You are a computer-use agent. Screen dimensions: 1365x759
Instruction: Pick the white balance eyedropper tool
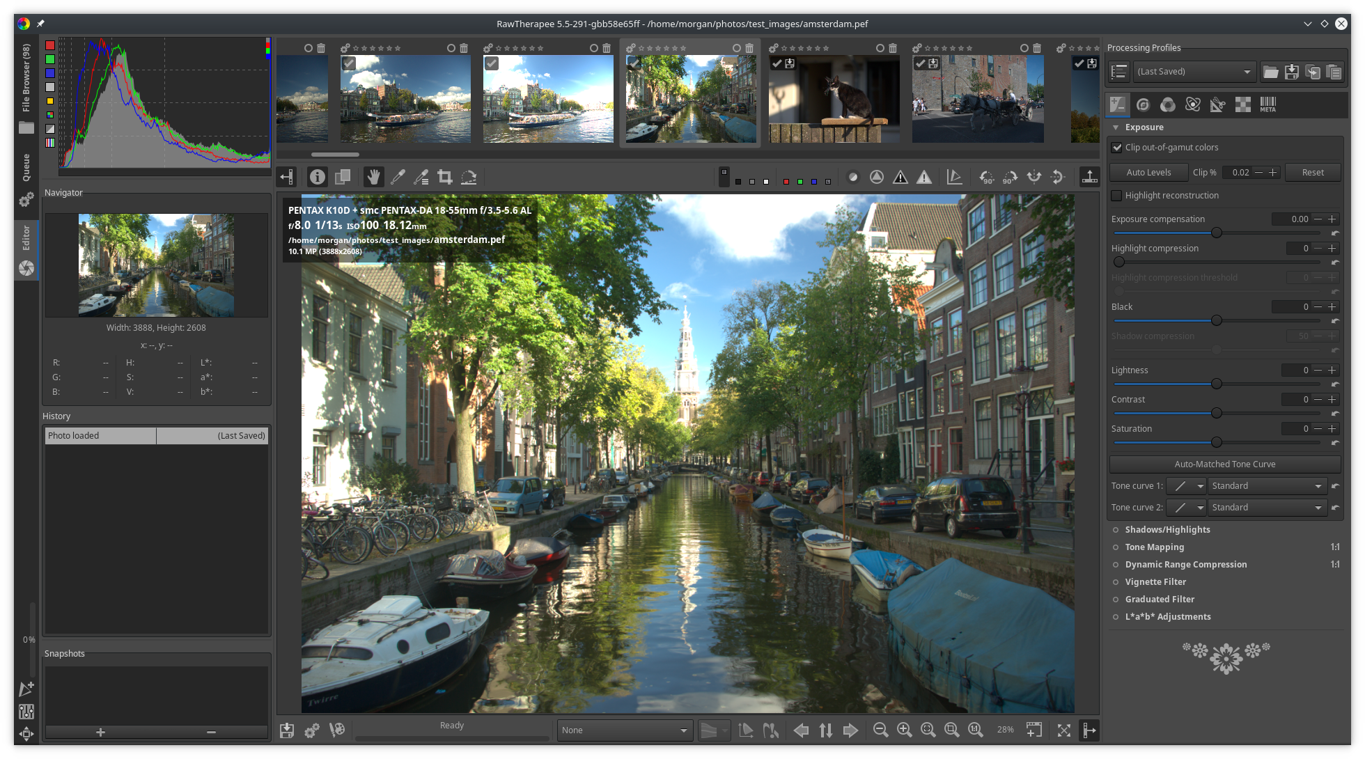[x=398, y=177]
